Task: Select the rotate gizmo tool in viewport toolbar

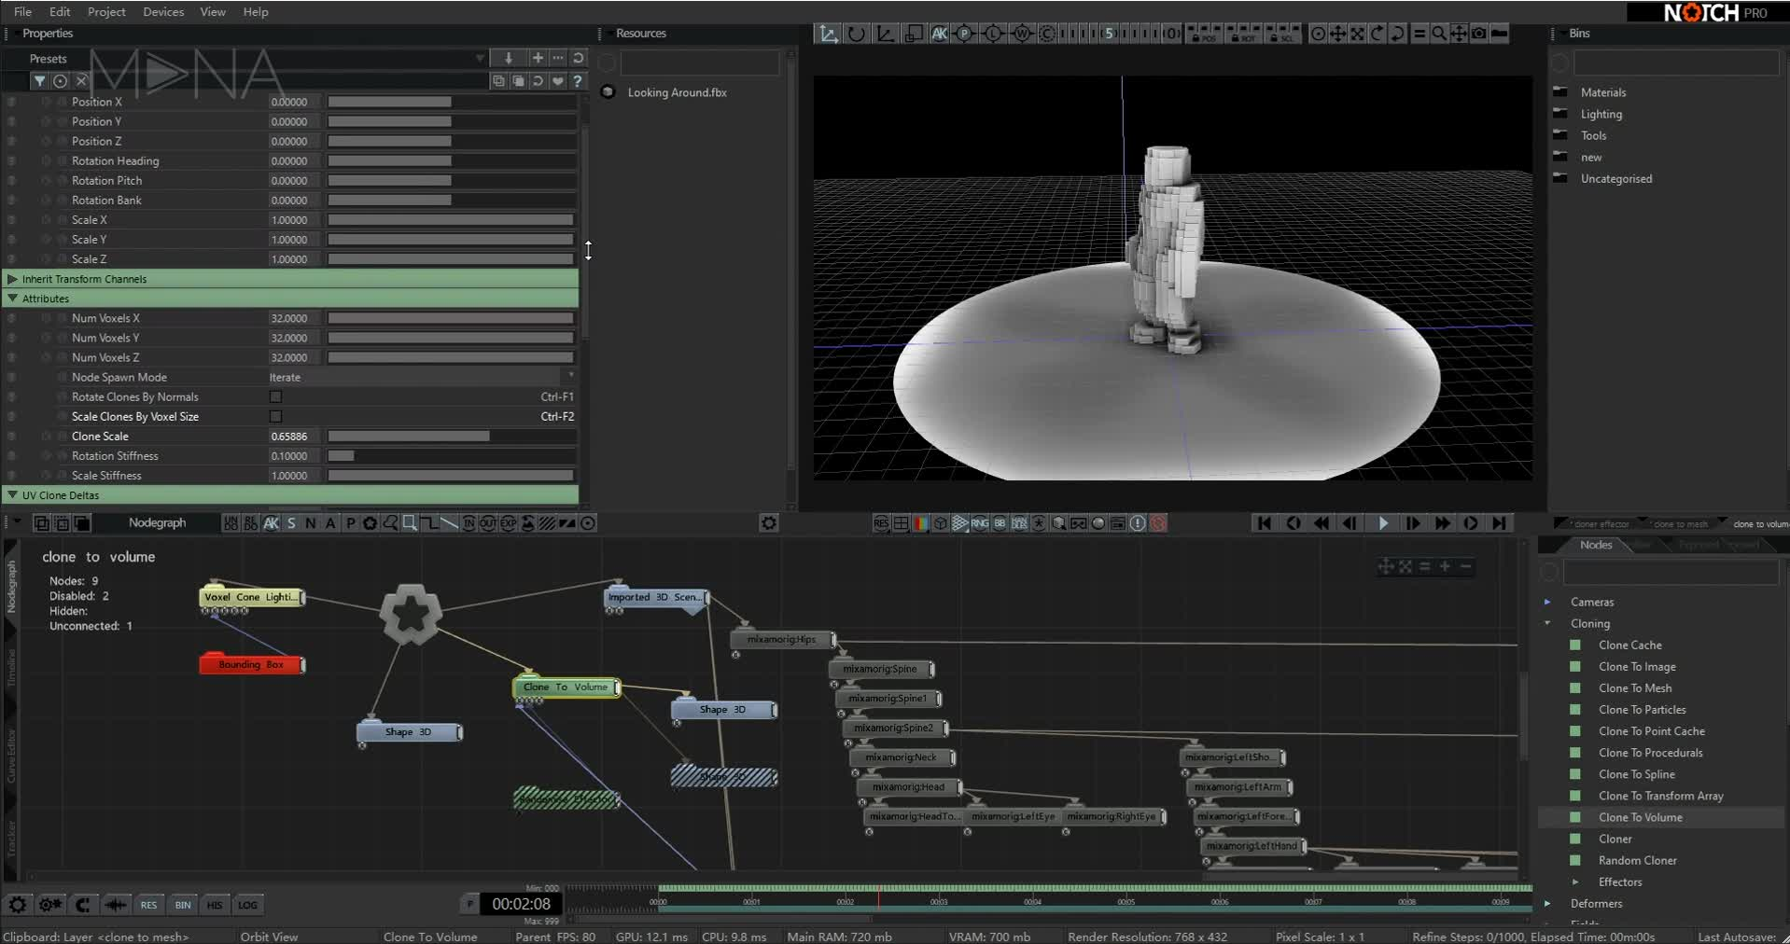Action: [856, 34]
